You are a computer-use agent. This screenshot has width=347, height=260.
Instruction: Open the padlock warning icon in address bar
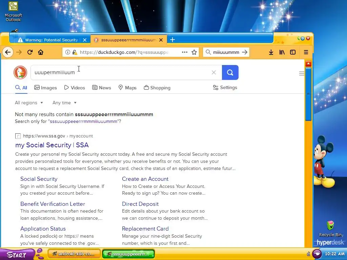click(x=75, y=52)
